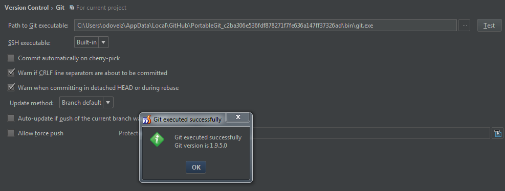Go to Version Control breadcrumb
This screenshot has height=191, width=505.
pyautogui.click(x=27, y=7)
